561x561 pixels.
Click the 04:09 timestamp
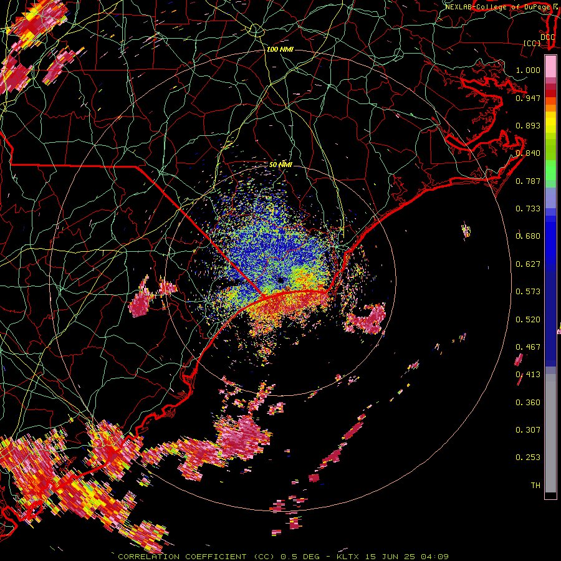(434, 557)
